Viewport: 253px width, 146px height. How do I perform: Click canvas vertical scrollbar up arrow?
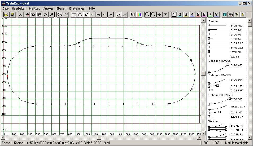pos(203,20)
